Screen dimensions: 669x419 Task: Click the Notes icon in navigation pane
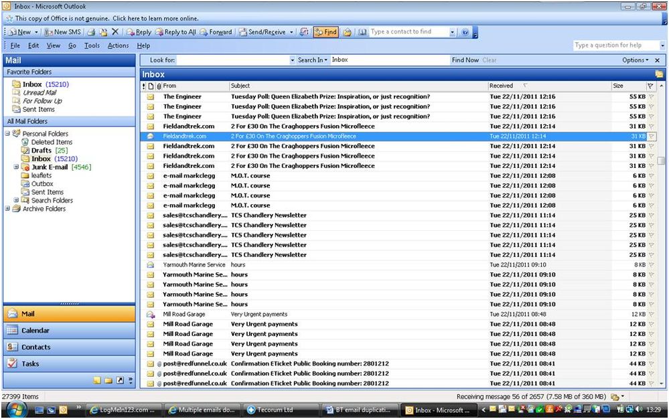click(x=97, y=380)
